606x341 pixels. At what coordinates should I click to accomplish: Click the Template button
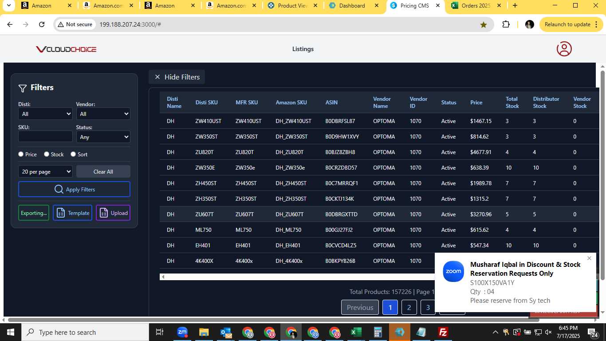pyautogui.click(x=72, y=213)
